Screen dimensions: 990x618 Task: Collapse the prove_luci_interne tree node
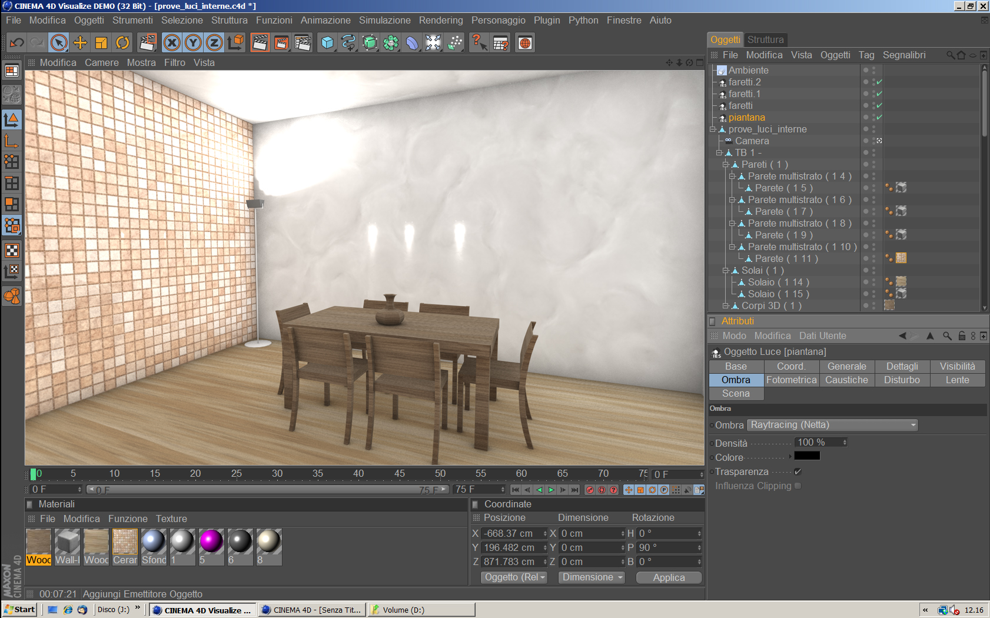712,129
